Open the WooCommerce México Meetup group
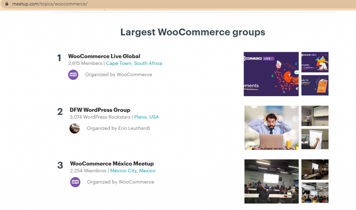This screenshot has height=210, width=356. click(x=112, y=164)
